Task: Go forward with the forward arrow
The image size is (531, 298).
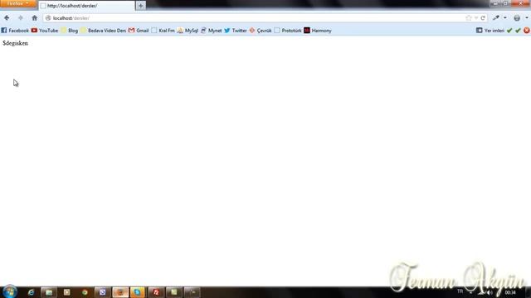Action: coord(20,18)
